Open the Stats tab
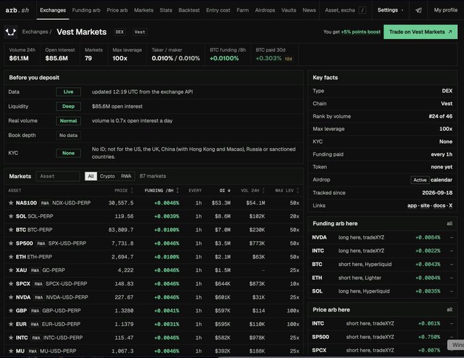 tap(166, 10)
